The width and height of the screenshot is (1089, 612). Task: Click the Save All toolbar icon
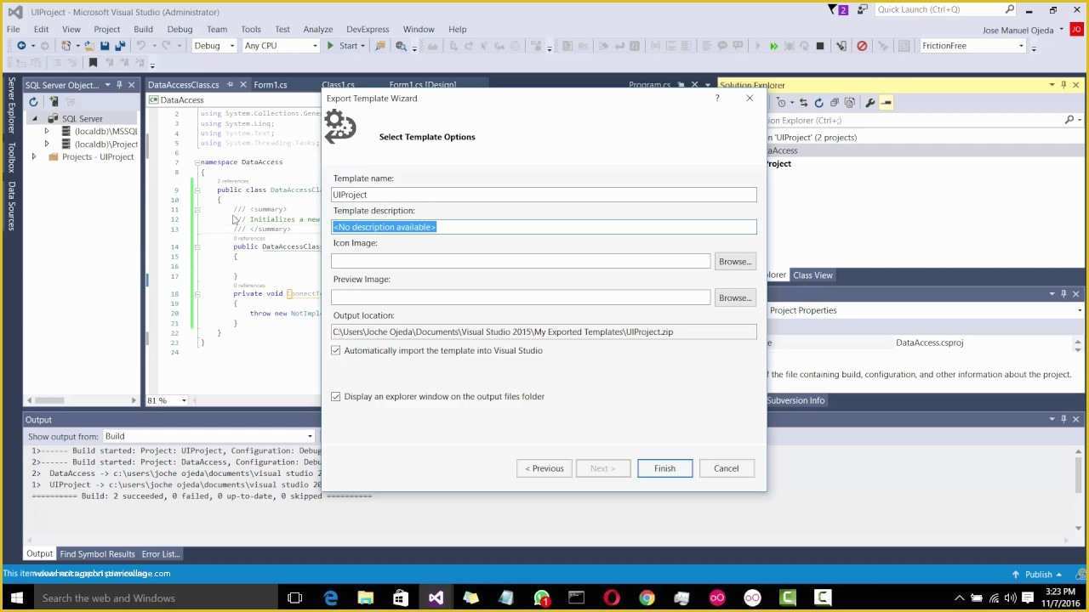pos(120,46)
